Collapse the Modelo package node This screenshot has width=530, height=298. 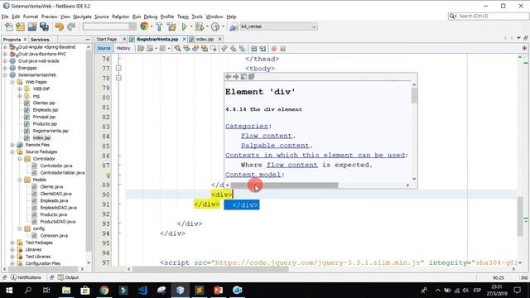[x=20, y=180]
